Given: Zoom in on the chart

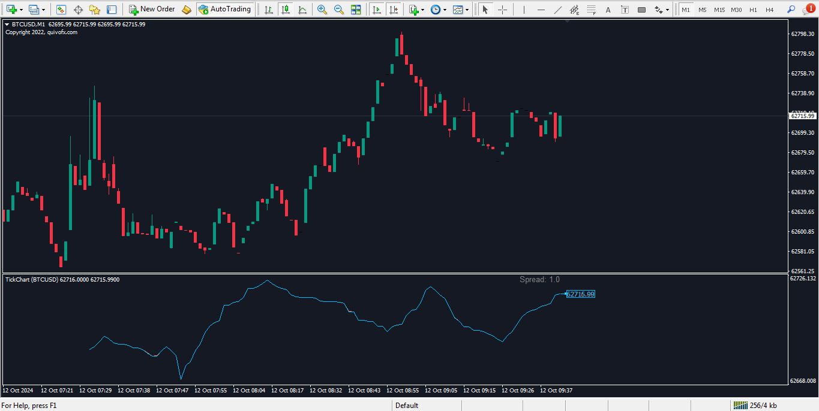Looking at the screenshot, I should coord(322,10).
